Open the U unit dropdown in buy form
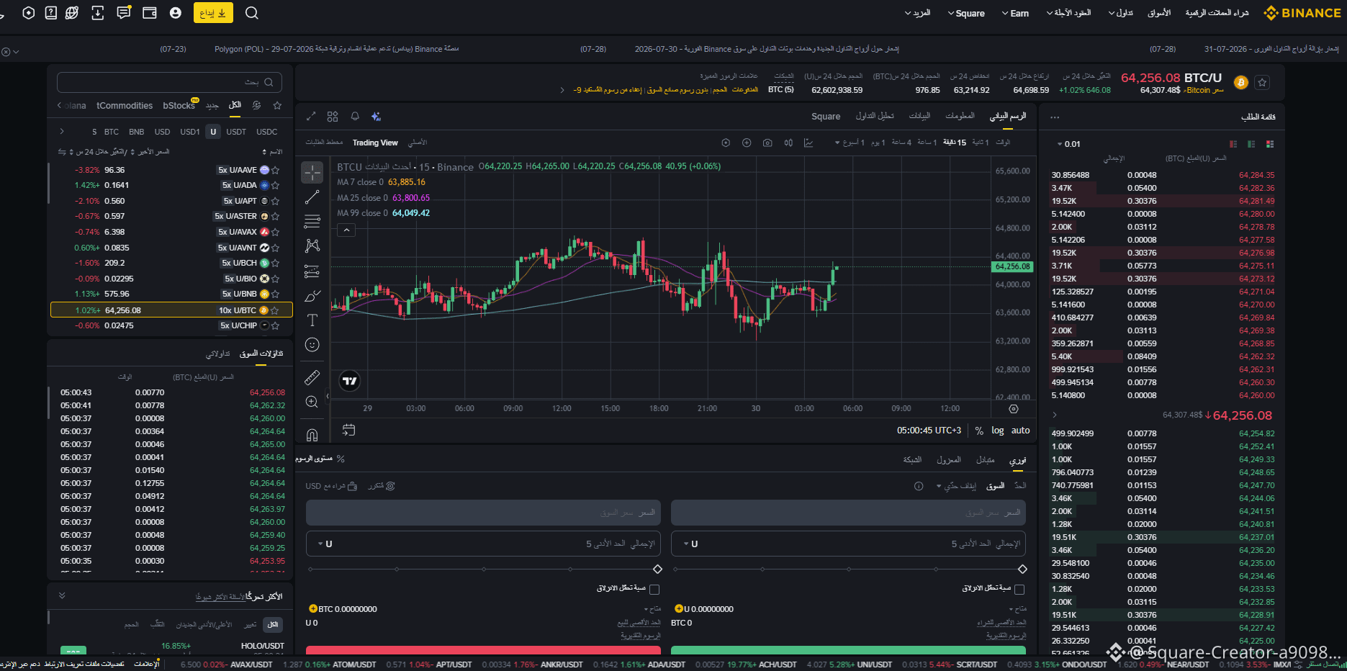 [x=689, y=544]
